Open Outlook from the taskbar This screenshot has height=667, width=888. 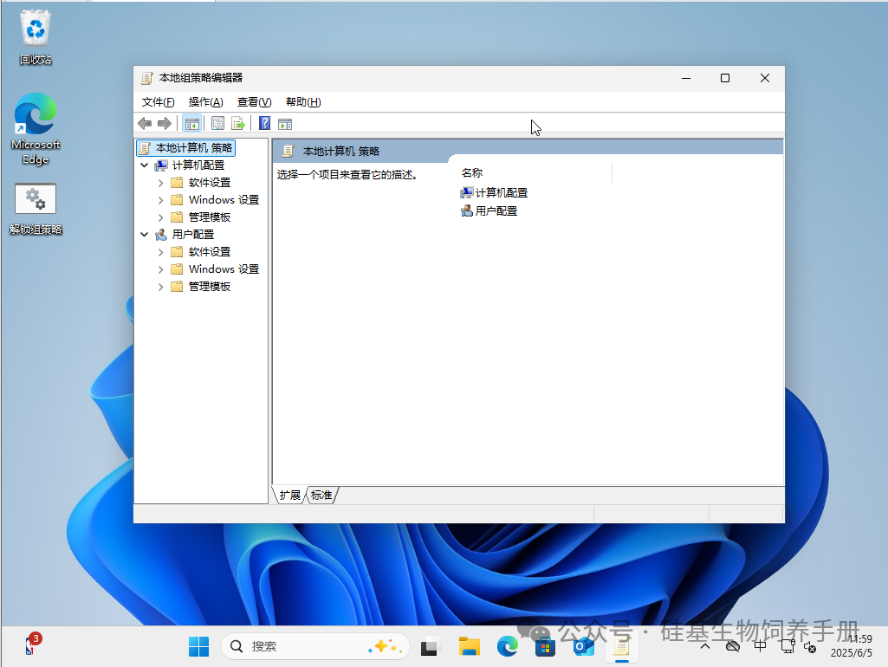(x=583, y=646)
